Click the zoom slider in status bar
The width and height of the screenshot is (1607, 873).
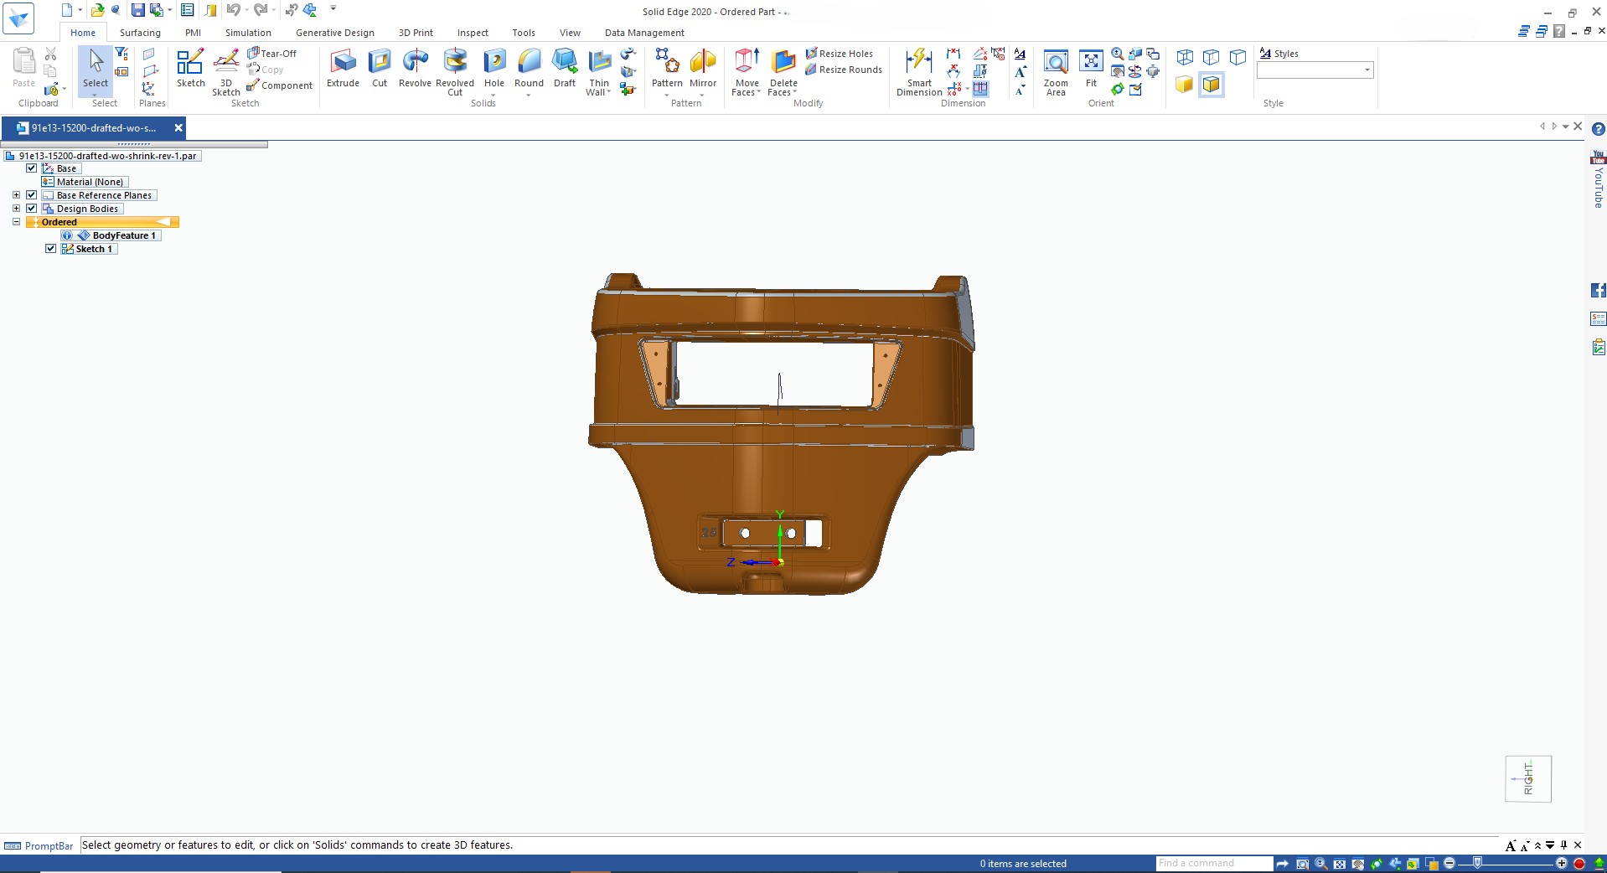(1477, 863)
